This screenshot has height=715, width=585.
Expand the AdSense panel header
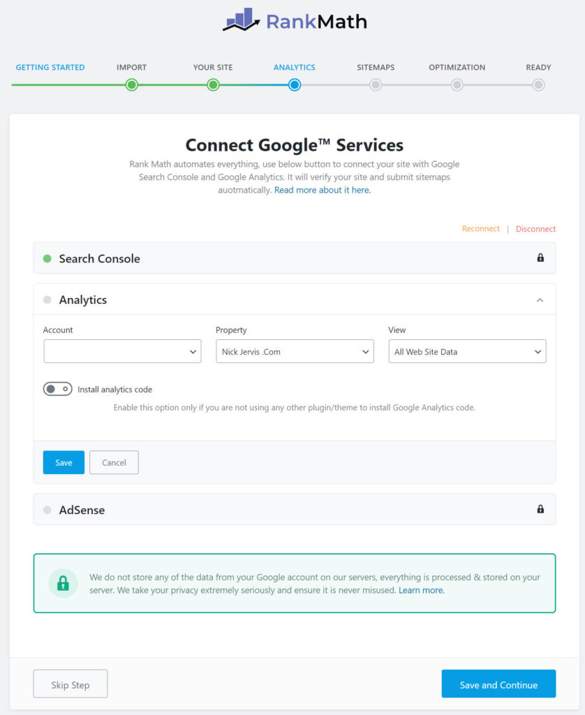point(295,509)
